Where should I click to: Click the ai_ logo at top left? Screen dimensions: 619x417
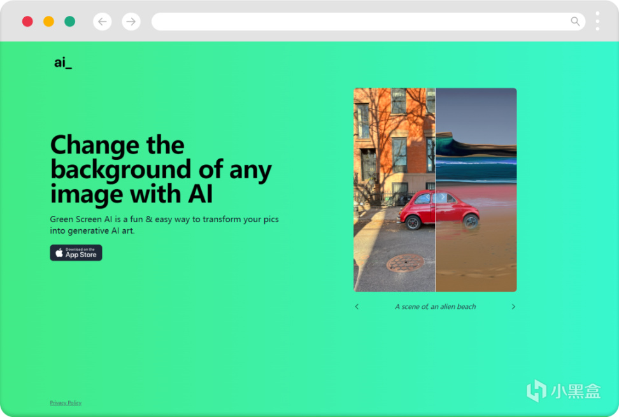tap(63, 62)
